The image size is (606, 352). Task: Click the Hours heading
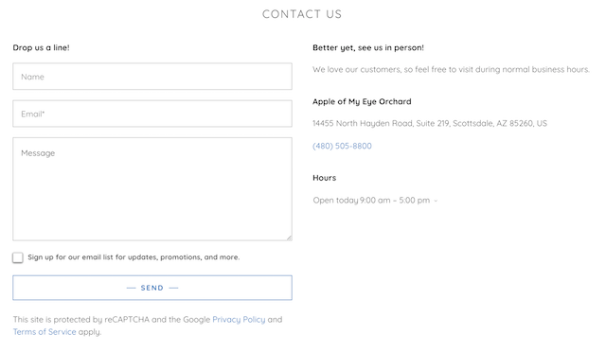coord(324,178)
